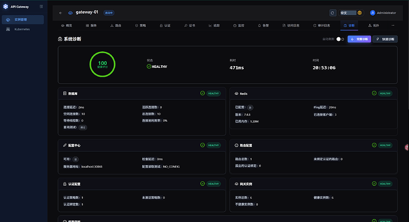The height and width of the screenshot is (222, 409).
Task: Switch to the 告警 tab
Action: 263,25
